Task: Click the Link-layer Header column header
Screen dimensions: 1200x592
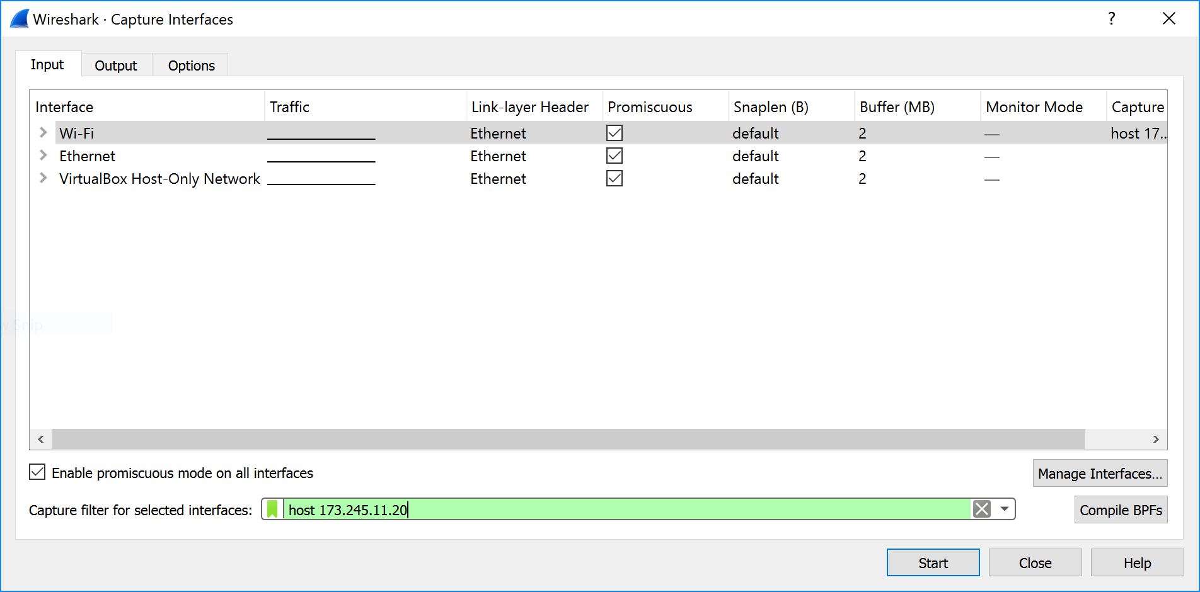Action: pos(534,106)
